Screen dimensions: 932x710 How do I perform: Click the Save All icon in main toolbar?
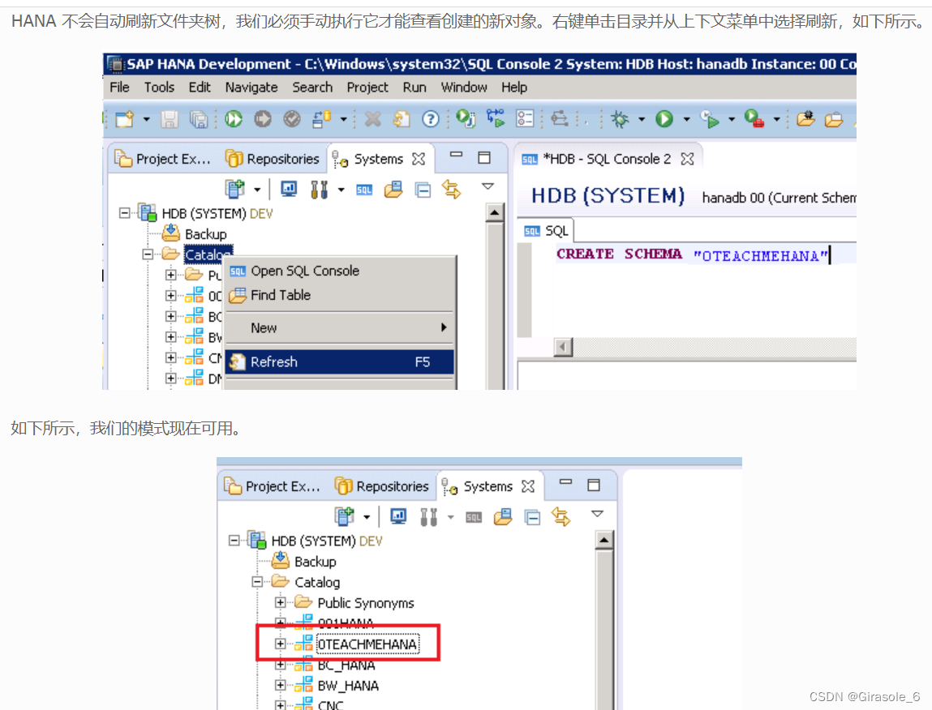pos(199,119)
